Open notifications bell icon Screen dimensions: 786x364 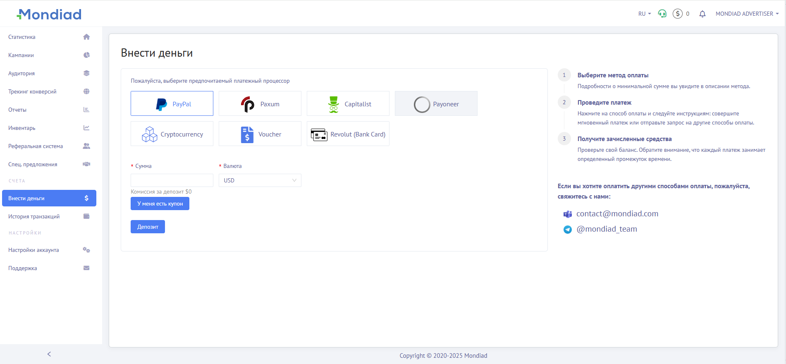coord(702,14)
